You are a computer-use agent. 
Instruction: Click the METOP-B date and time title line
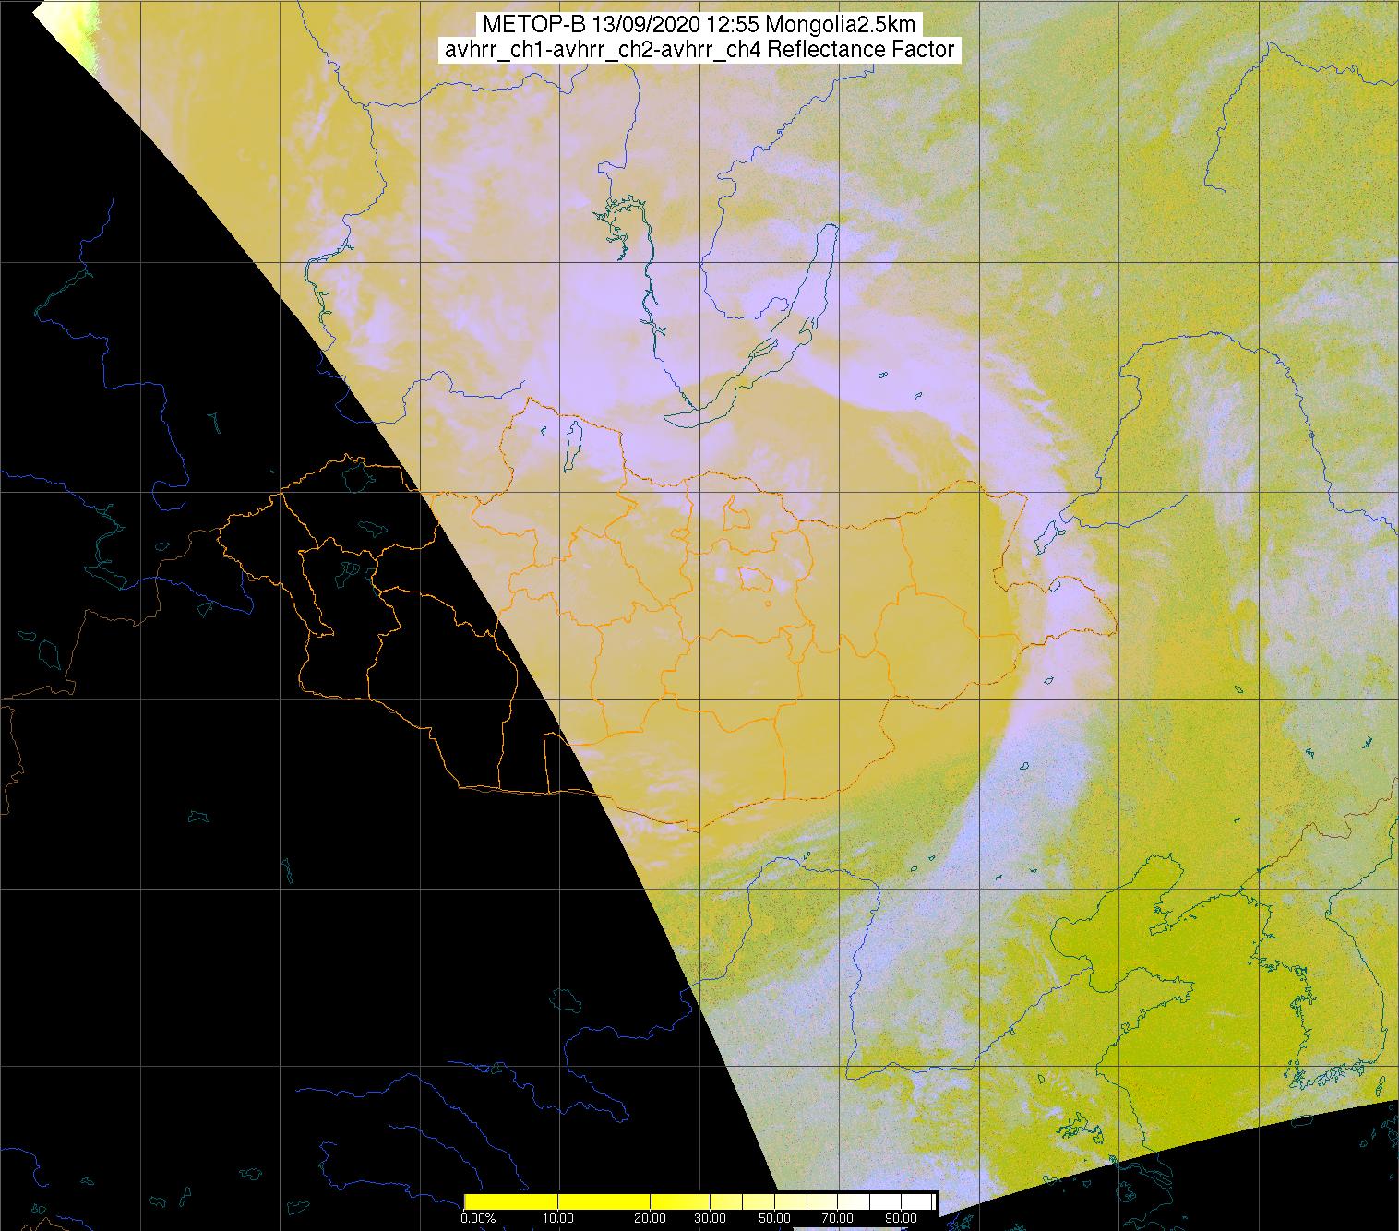coord(699,25)
